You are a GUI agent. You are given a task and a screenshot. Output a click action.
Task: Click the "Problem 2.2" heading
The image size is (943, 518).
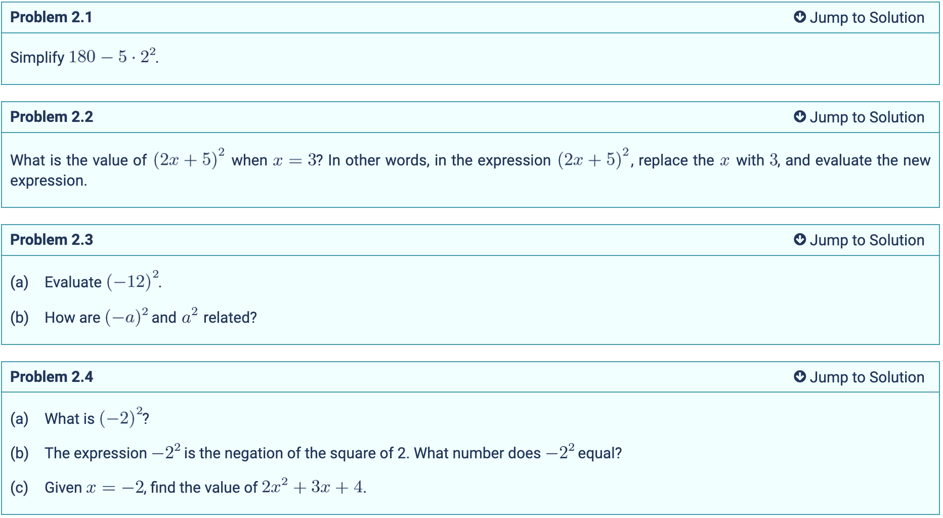pos(52,117)
